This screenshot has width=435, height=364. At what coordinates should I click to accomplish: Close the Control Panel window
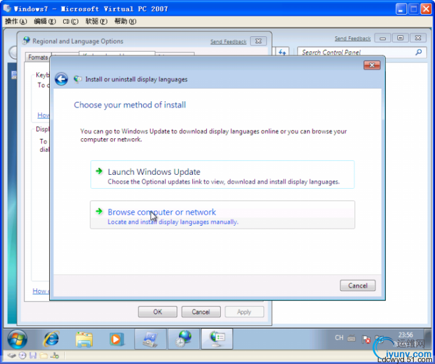[418, 38]
